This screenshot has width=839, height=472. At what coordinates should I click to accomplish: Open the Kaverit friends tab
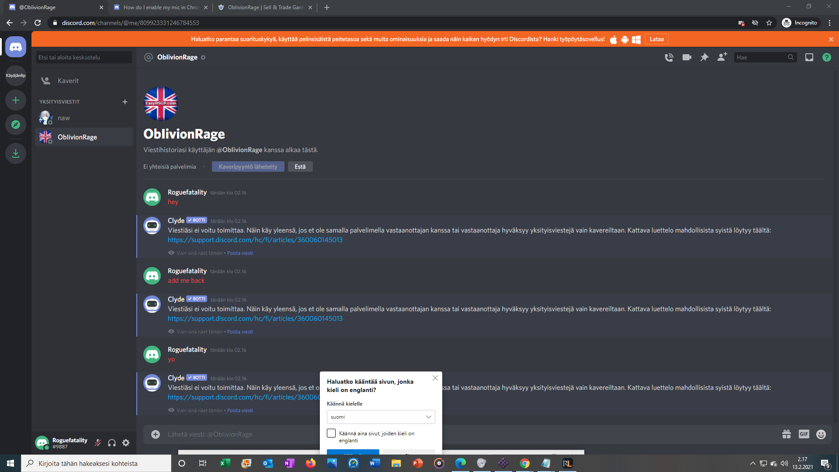(x=68, y=81)
